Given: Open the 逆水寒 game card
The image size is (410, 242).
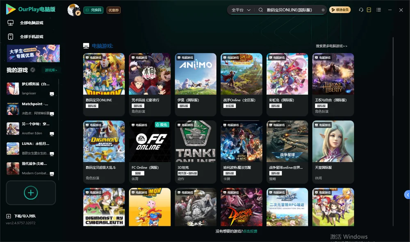Looking at the screenshot, I should 196,207.
